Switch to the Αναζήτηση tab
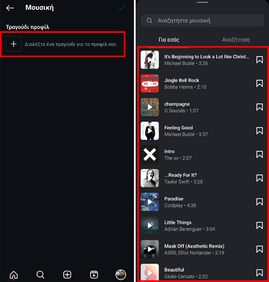This screenshot has width=269, height=282. pos(236,40)
